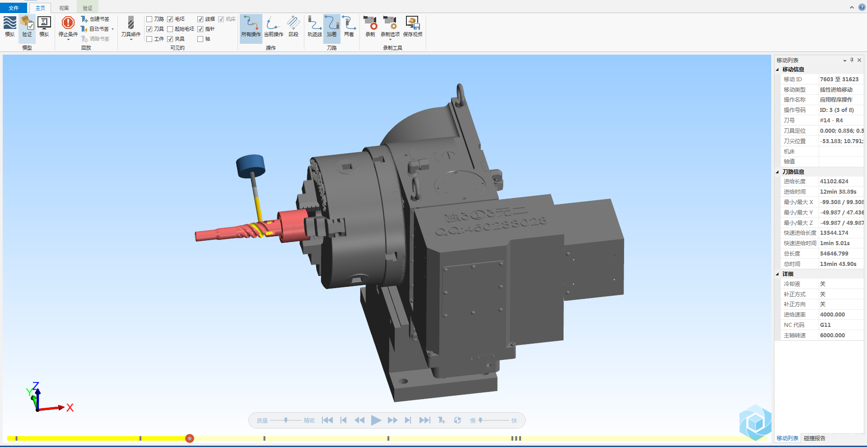Enable the 轴 axis checkbox

click(200, 39)
